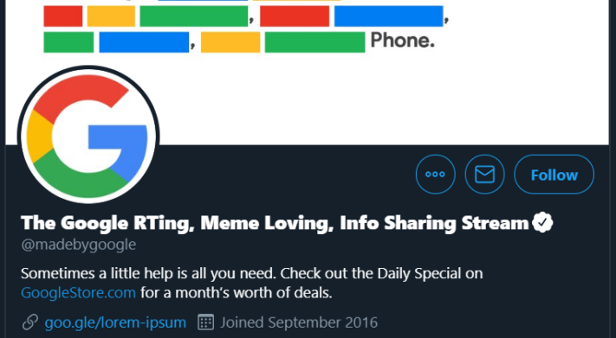
Task: Click the green block directly before Phone.
Action: point(314,42)
